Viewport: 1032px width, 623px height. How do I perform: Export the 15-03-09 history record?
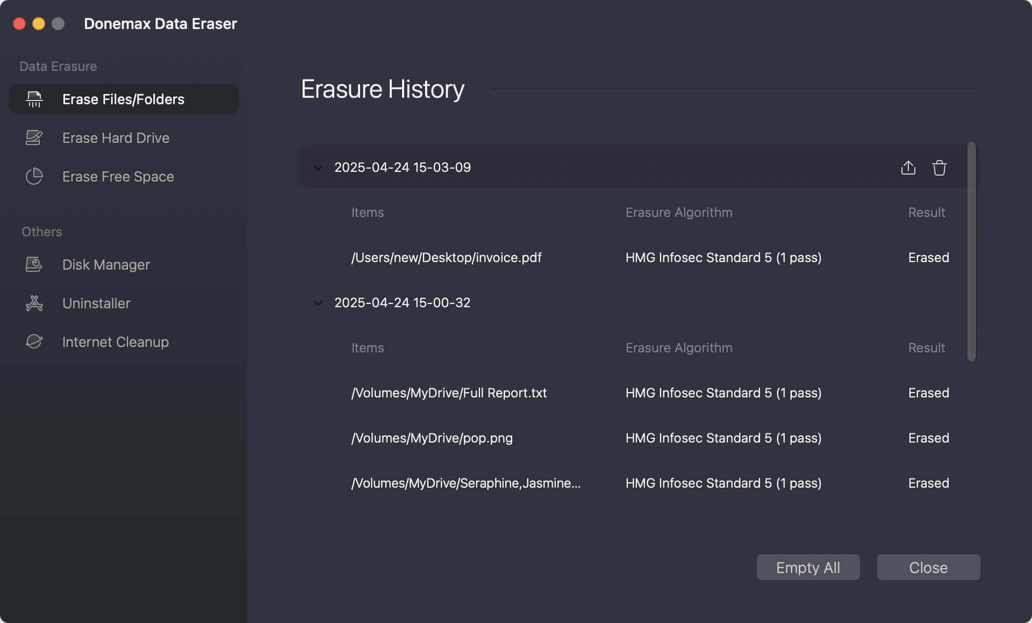[908, 168]
